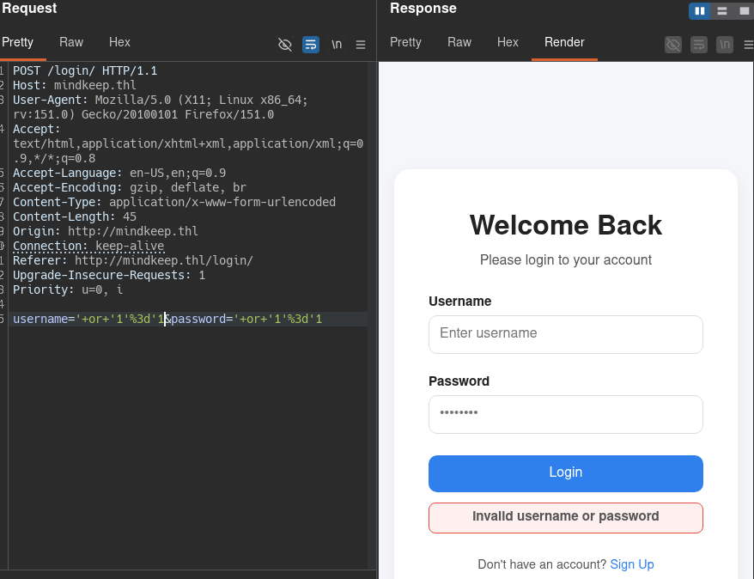The image size is (754, 579).
Task: Toggle show non-printable characters in the Request panel
Action: (337, 45)
